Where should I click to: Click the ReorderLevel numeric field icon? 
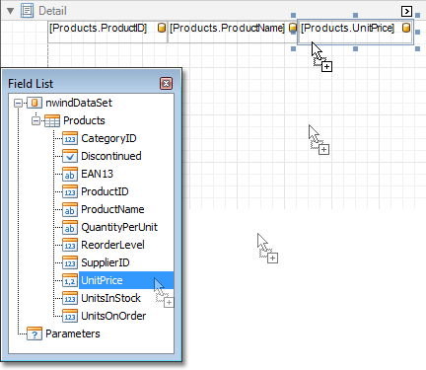pyautogui.click(x=70, y=245)
